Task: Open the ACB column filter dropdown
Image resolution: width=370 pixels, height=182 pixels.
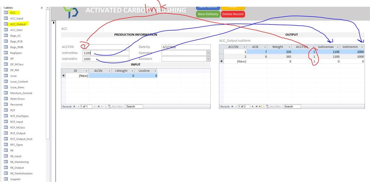Action: point(265,47)
